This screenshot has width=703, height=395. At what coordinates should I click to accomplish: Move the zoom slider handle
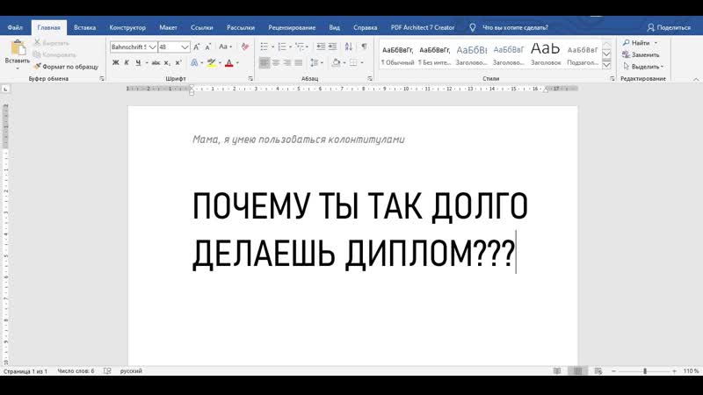click(645, 370)
